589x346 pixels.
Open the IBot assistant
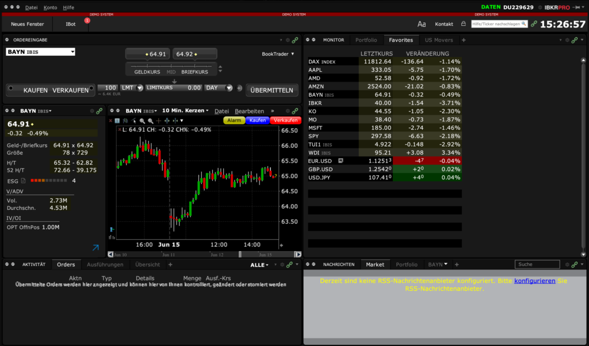[71, 24]
